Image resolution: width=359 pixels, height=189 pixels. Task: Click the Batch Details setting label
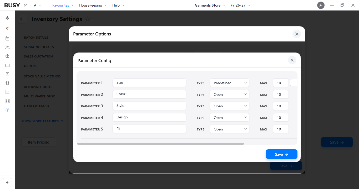click(36, 38)
